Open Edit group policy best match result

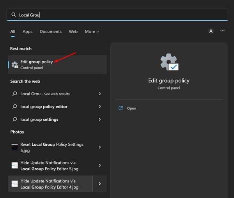(57, 65)
